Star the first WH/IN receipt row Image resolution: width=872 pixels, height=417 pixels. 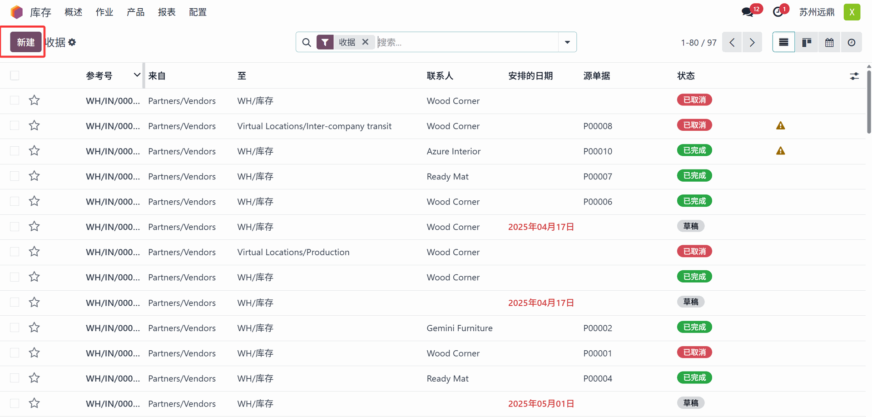tap(35, 100)
